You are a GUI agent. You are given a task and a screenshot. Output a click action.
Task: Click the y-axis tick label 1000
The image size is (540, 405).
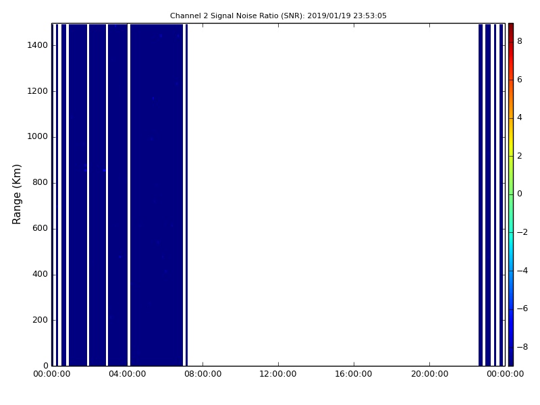coord(38,137)
